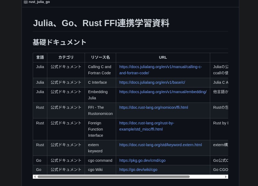The image size is (258, 186).
Task: Click the Go language cell in the cgo command row
Action: pyautogui.click(x=40, y=160)
